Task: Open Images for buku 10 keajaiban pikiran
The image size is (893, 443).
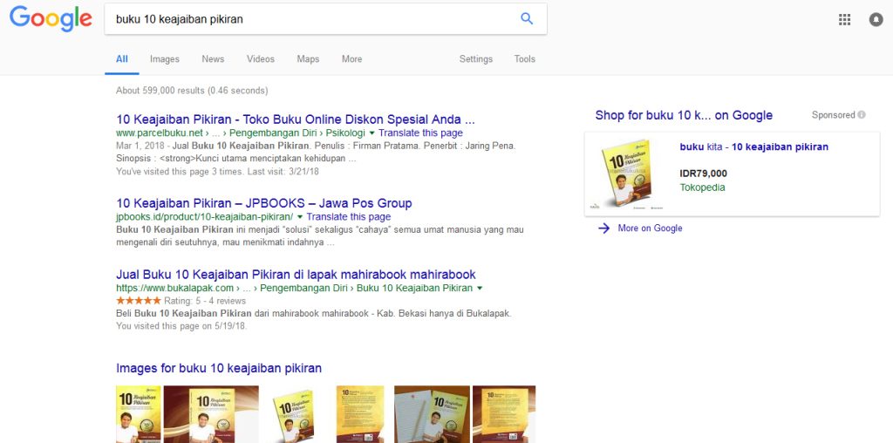Action: point(219,368)
